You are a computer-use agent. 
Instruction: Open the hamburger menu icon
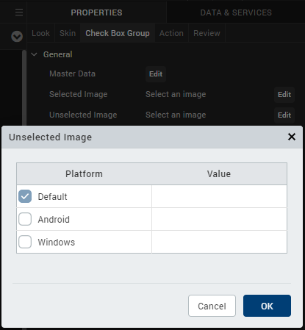pyautogui.click(x=19, y=12)
